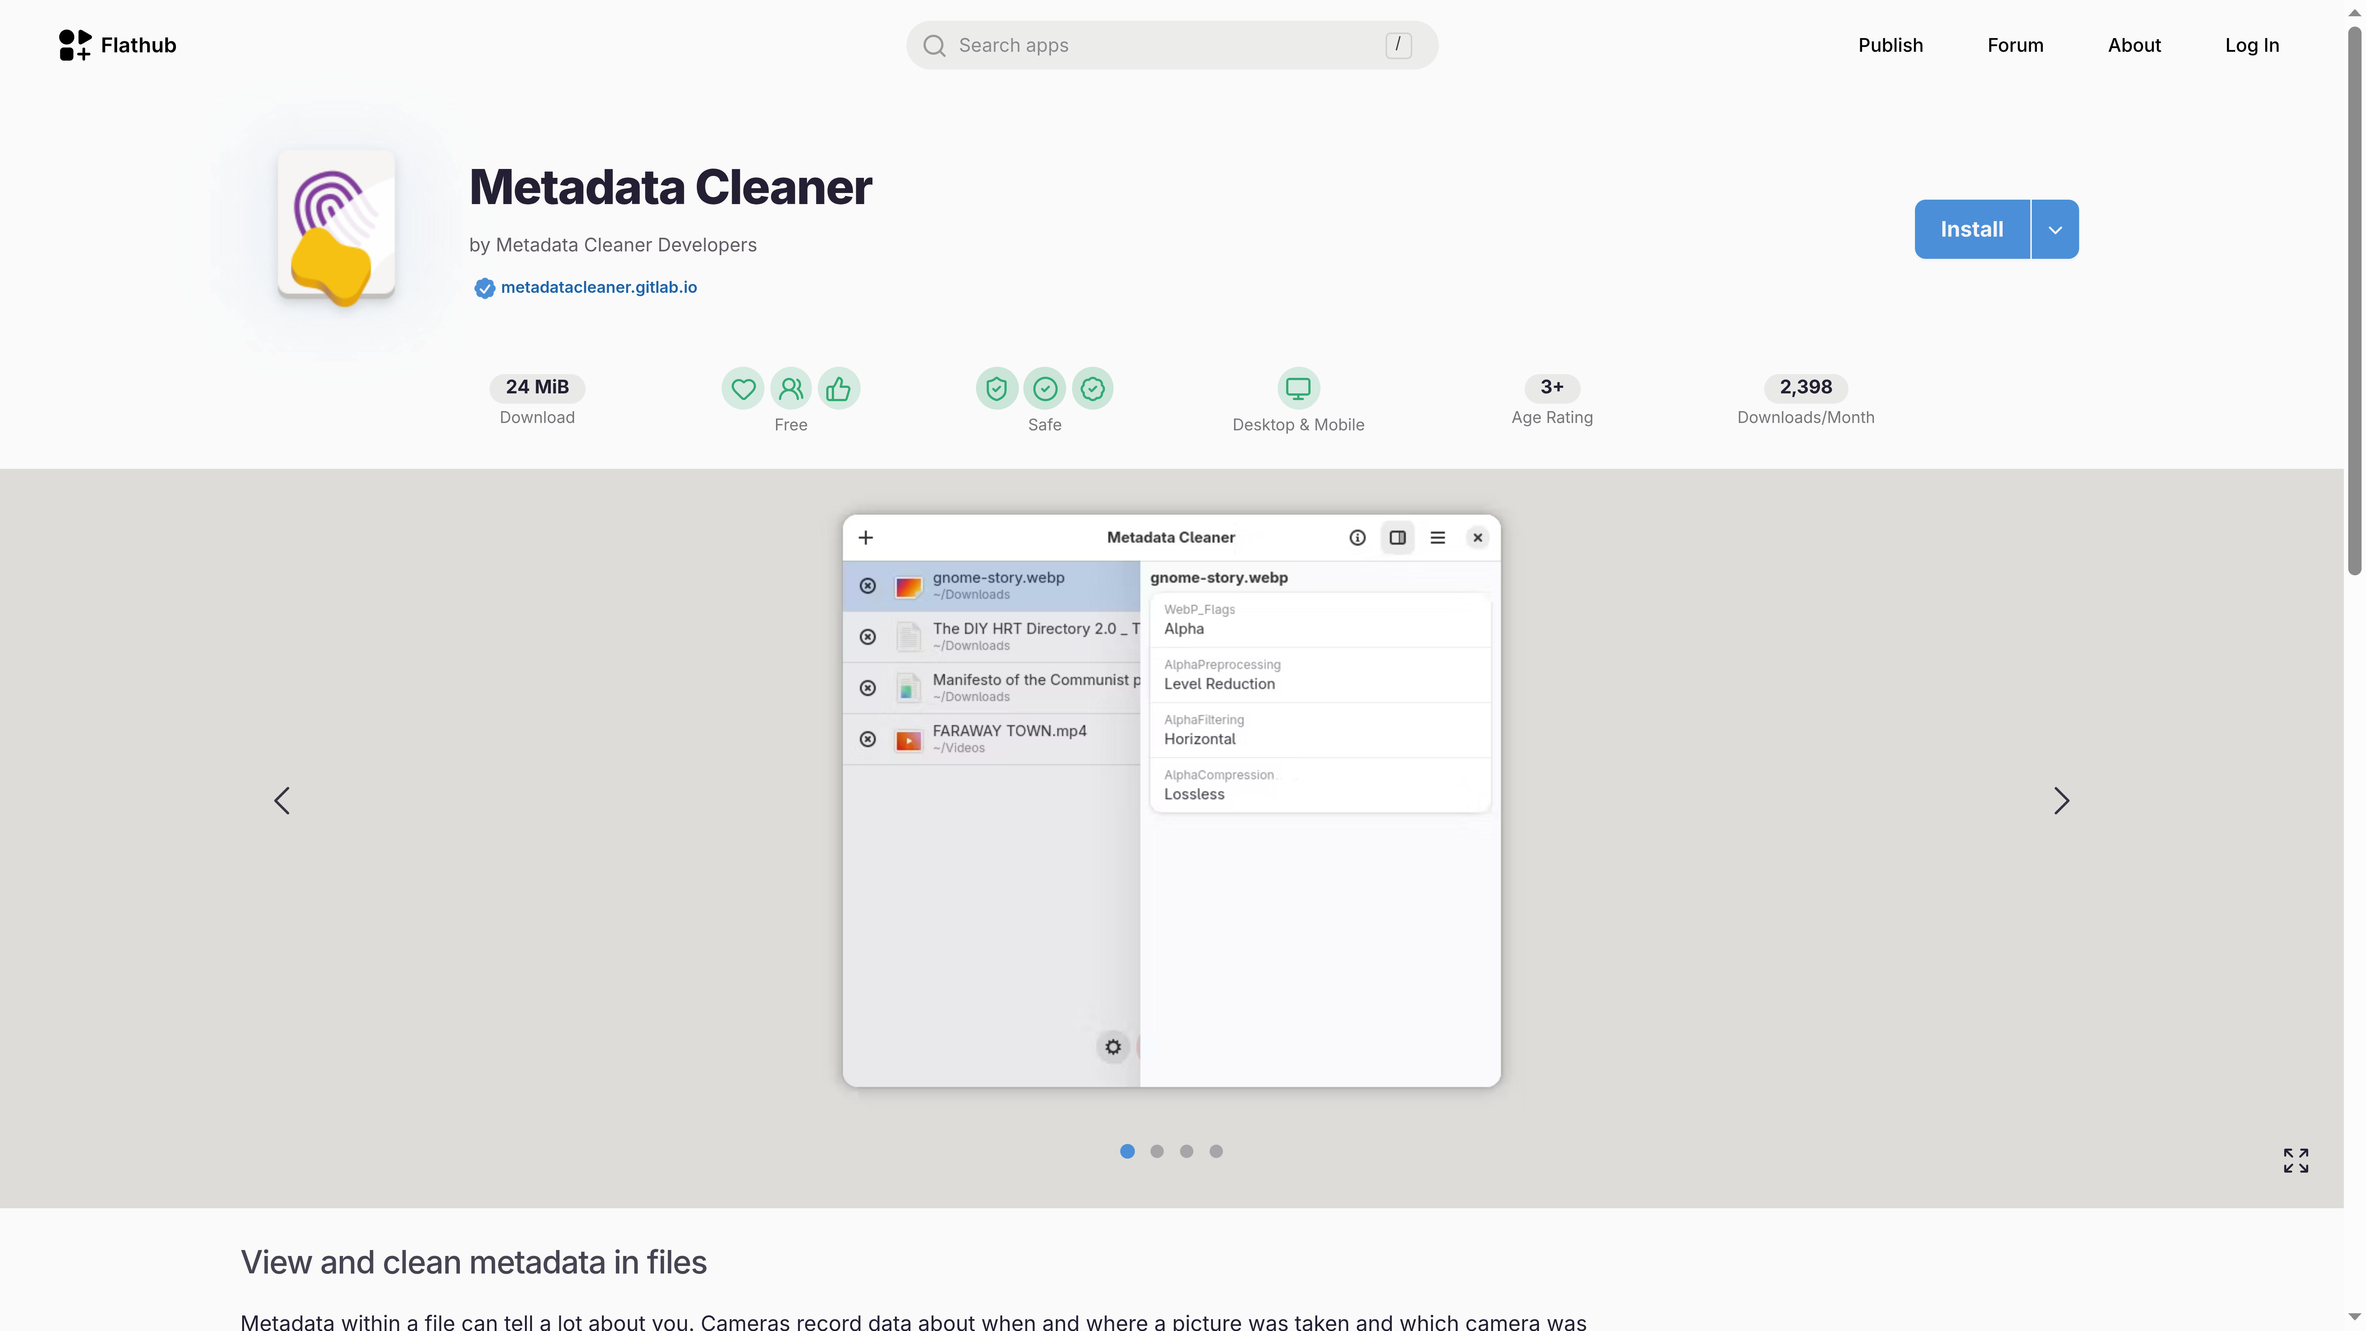Select the first carousel dot
2366x1331 pixels.
(x=1127, y=1151)
